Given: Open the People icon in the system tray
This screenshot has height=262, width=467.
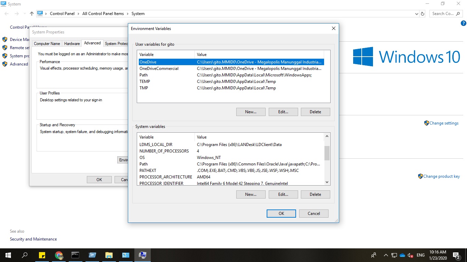Looking at the screenshot, I should pos(374,255).
